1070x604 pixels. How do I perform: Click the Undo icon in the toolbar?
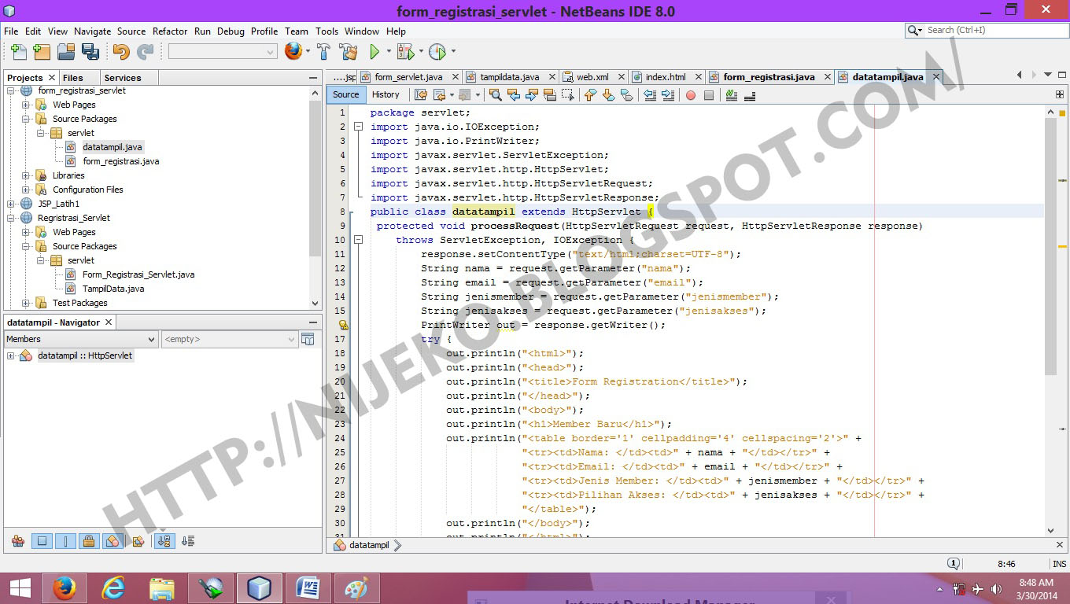(122, 51)
